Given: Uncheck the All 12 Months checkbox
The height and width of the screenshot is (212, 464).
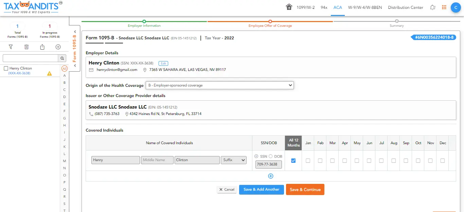Looking at the screenshot, I should click(293, 160).
